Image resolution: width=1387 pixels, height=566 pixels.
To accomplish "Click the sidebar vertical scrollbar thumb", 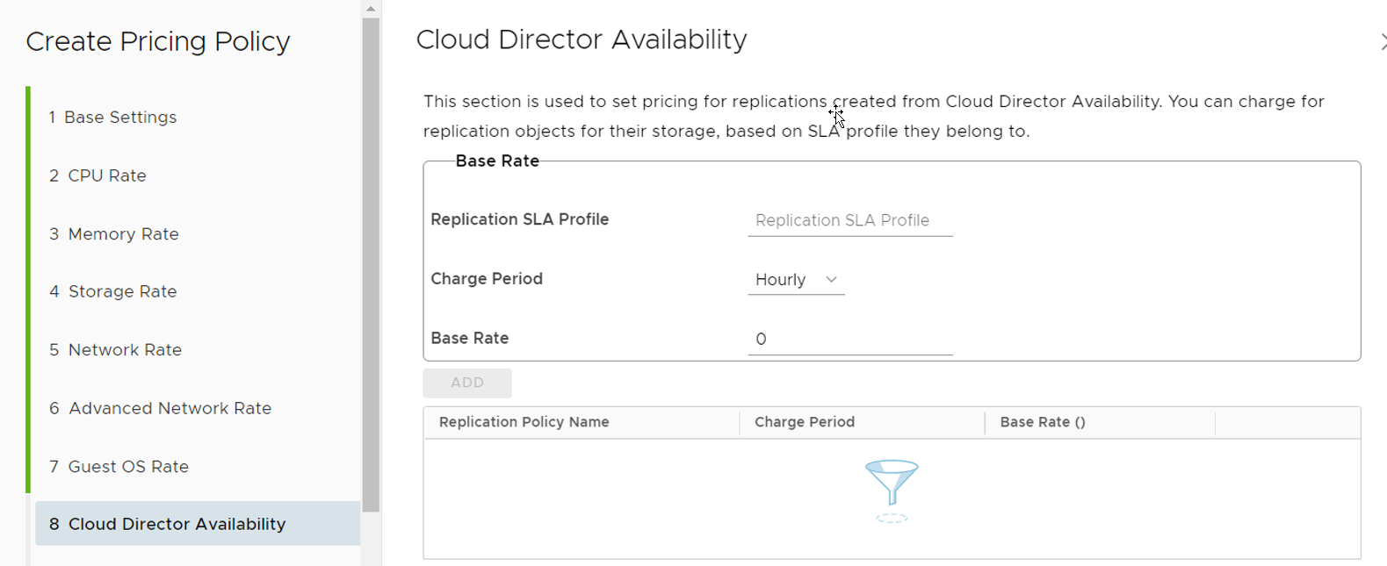I will 371,263.
